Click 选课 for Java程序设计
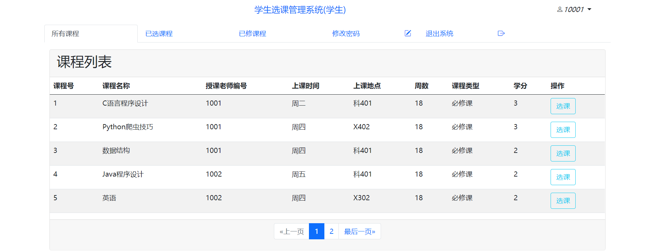The width and height of the screenshot is (657, 252). point(563,177)
